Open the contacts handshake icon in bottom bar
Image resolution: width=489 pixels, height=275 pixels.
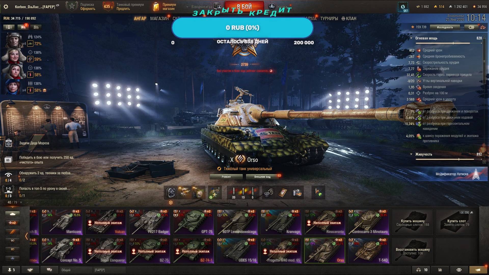30,270
